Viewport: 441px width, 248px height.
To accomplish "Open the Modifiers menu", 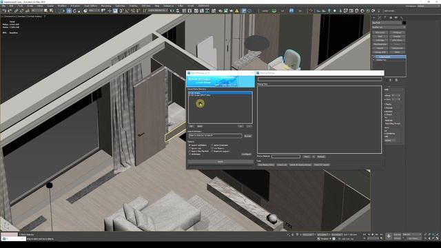I will click(62, 6).
